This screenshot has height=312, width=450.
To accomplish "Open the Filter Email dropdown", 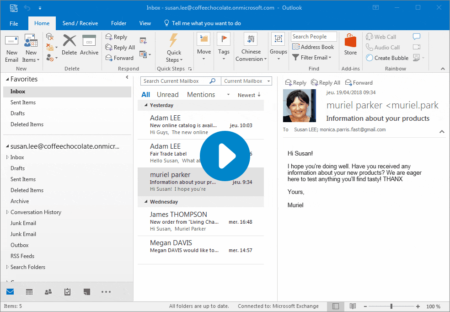I will coord(312,57).
